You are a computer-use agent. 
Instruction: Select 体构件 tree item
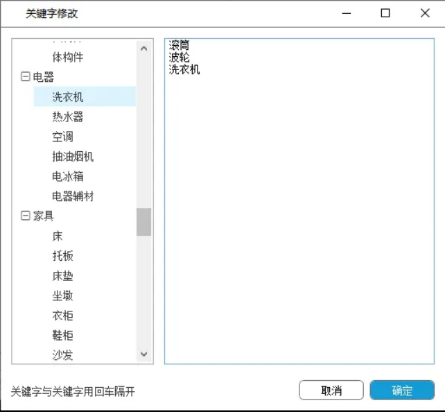pyautogui.click(x=68, y=57)
